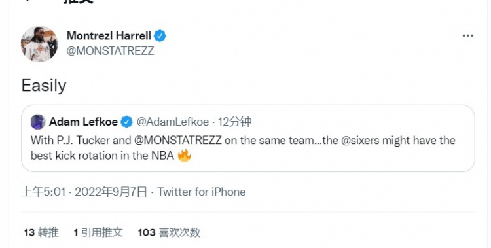Open the 上午5:01 · 2022年9月7日 timestamp
The image size is (491, 248).
(x=84, y=192)
